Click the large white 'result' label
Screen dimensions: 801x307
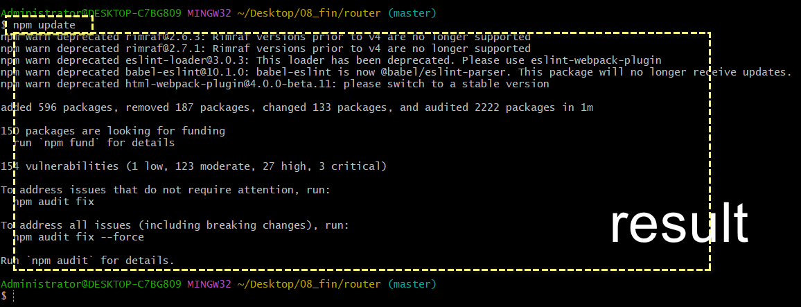click(x=679, y=224)
